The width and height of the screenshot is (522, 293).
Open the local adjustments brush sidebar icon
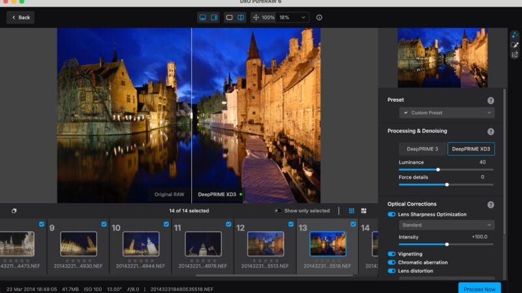(x=515, y=45)
